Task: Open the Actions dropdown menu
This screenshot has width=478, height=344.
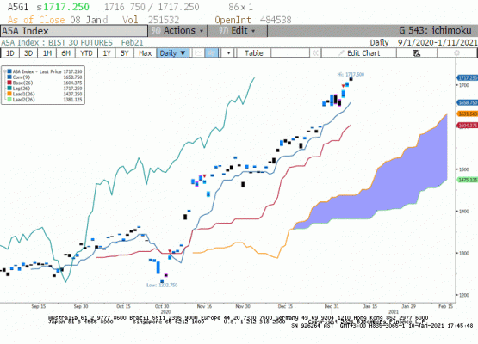Action: (177, 31)
